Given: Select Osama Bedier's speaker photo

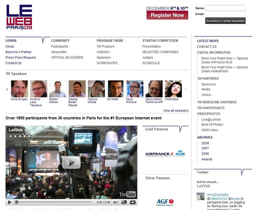Looking at the screenshot, I should tap(77, 89).
